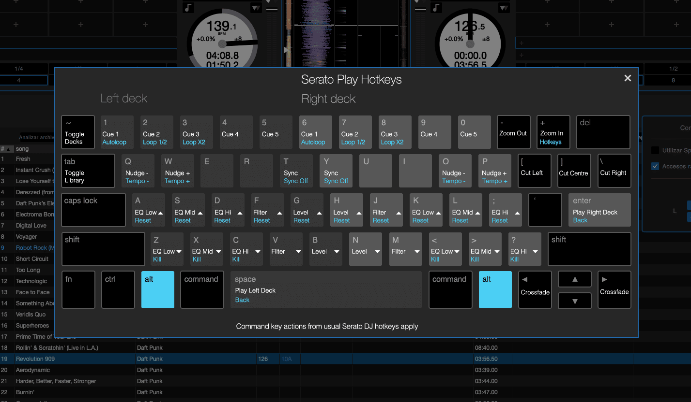
Task: Select the 8 key Cue 3 Loop X2
Action: (395, 132)
